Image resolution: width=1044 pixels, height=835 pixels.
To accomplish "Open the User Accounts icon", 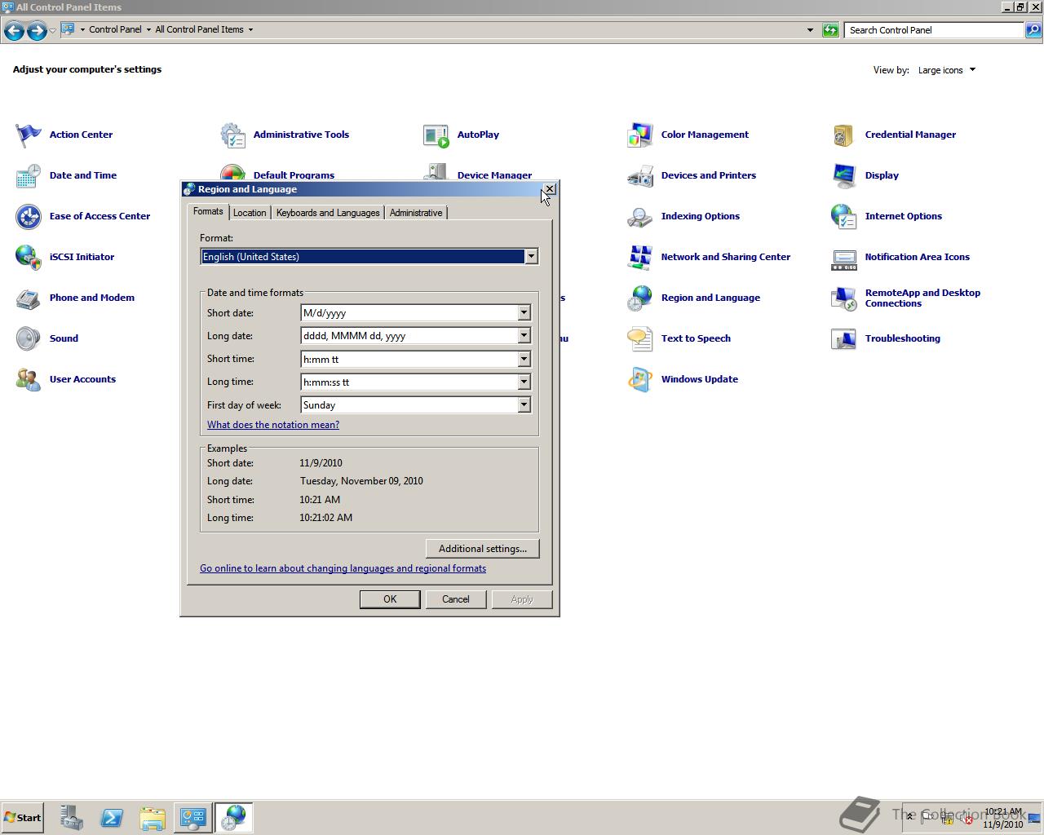I will pos(29,379).
